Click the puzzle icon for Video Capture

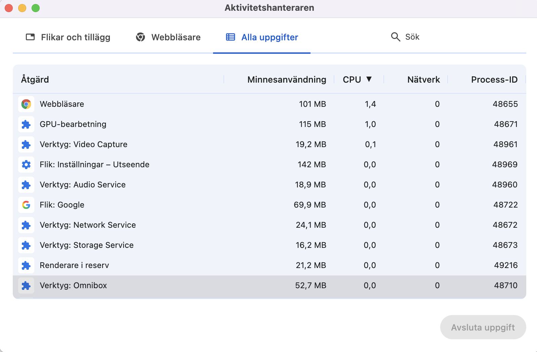pos(26,144)
